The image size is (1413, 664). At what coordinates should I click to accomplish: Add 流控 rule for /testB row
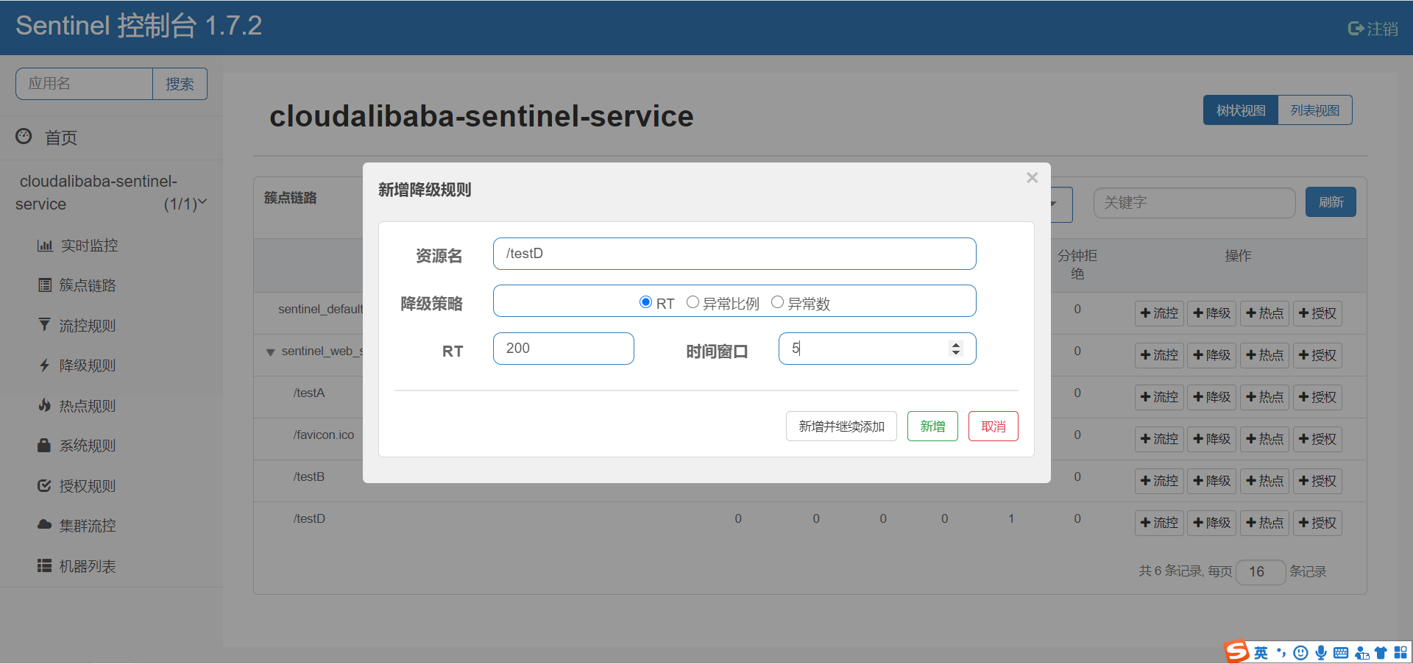point(1159,481)
